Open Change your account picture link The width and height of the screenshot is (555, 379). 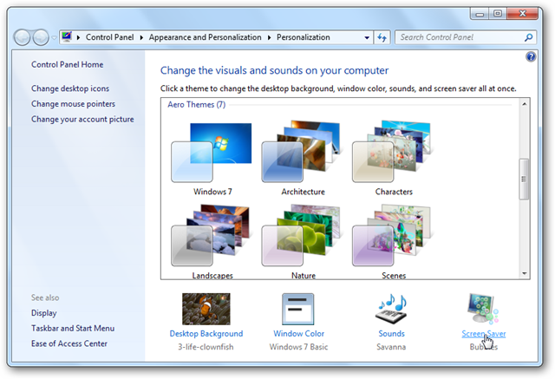[82, 120]
